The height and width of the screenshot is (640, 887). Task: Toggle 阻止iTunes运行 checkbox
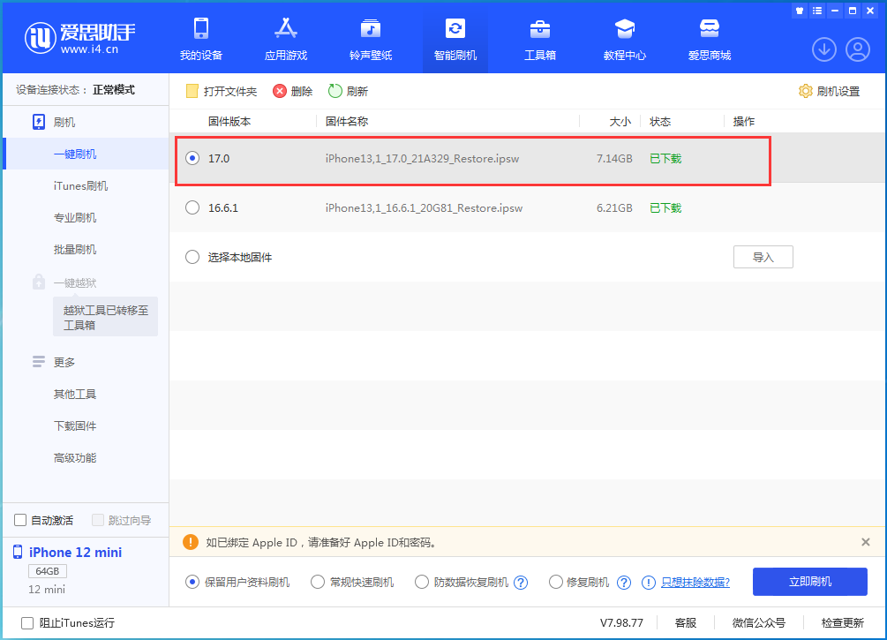click(27, 623)
